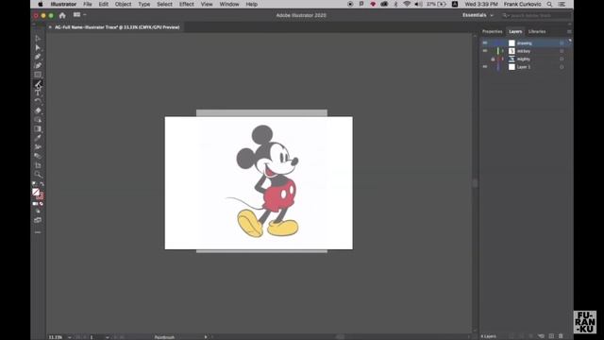
Task: Open the zoom level dropdown in status bar
Action: coord(70,337)
